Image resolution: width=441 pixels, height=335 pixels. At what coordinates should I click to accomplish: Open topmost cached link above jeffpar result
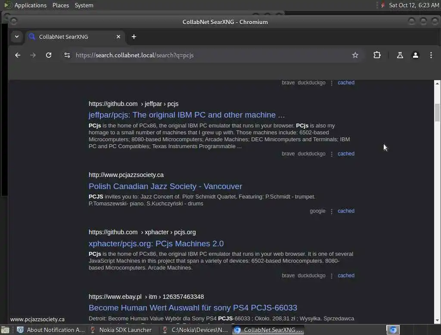coord(346,82)
